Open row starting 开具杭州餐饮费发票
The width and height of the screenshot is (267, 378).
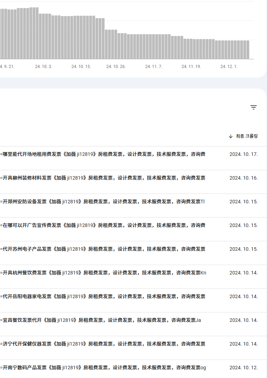point(133,277)
